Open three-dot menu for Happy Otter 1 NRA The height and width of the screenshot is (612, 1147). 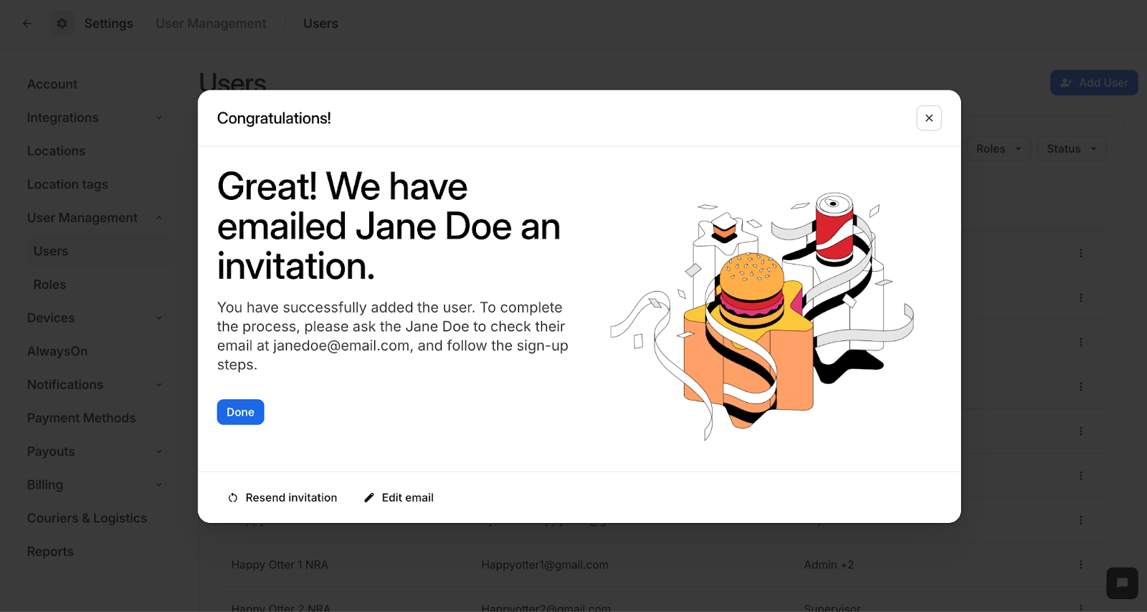(1081, 565)
